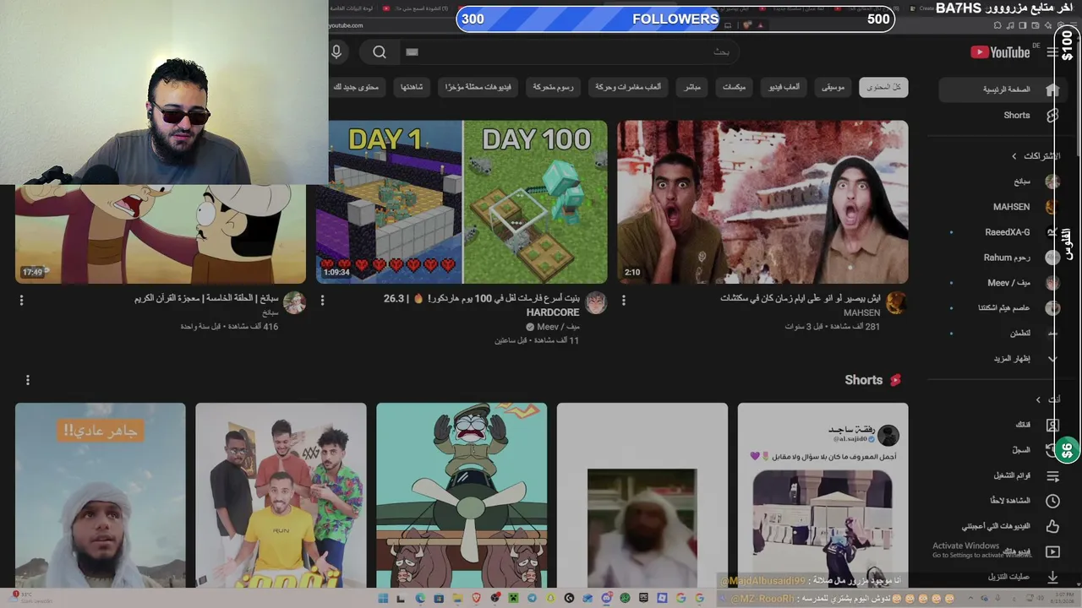Viewport: 1082px width, 608px height.
Task: Select the كلّ المحتوى filter chip
Action: 883,87
